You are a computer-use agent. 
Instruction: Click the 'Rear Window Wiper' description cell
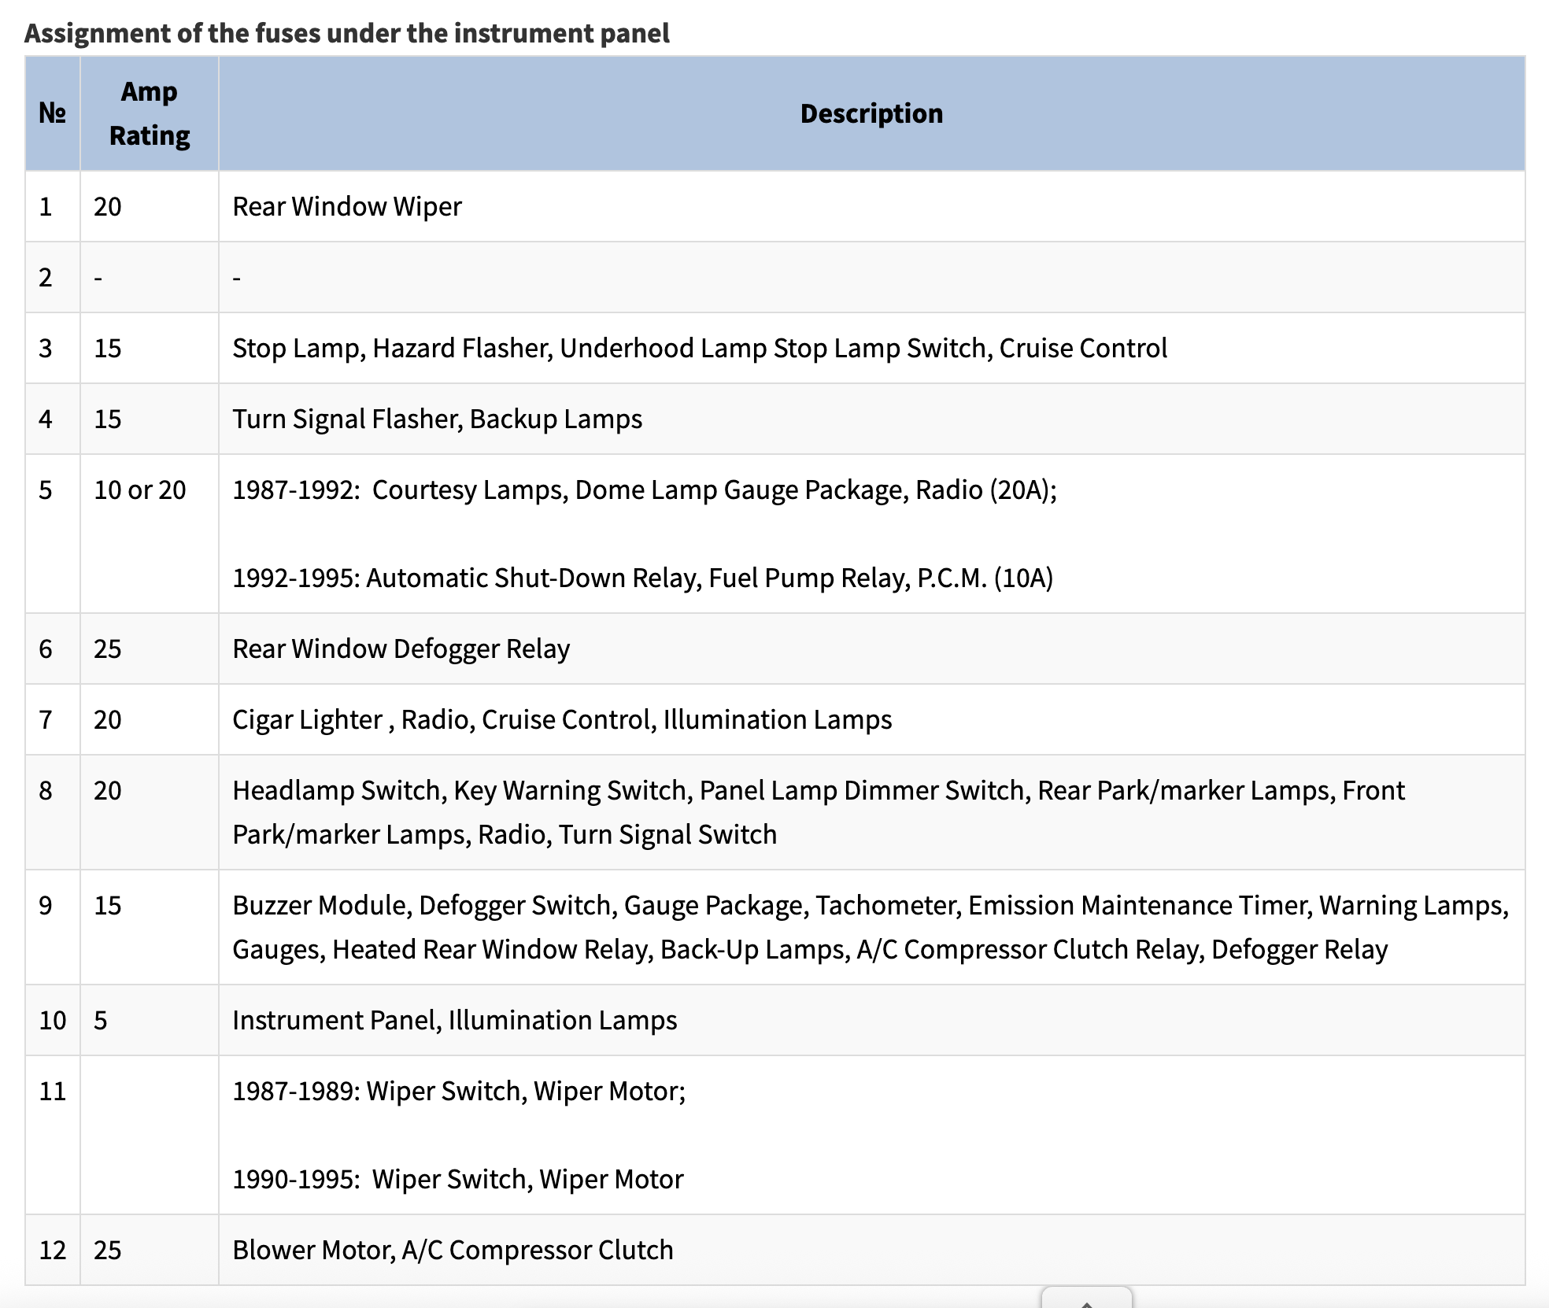coord(346,206)
